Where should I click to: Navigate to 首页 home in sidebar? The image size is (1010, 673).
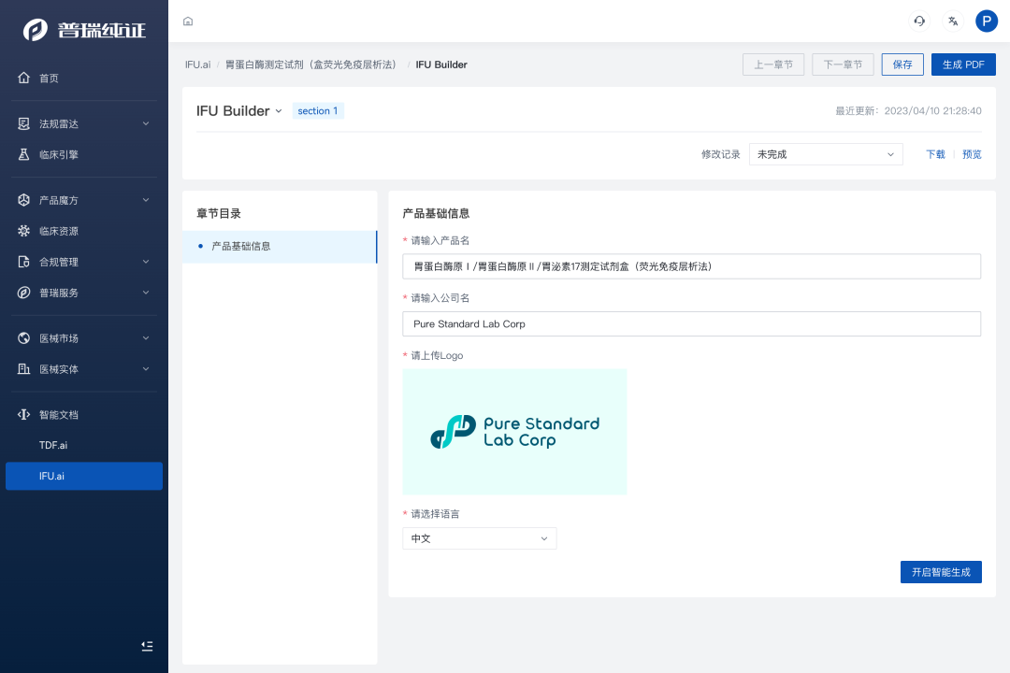click(49, 79)
